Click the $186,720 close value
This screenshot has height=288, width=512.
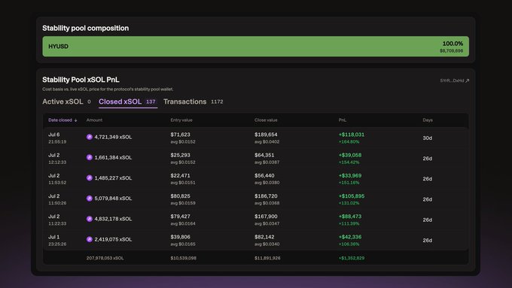[266, 196]
